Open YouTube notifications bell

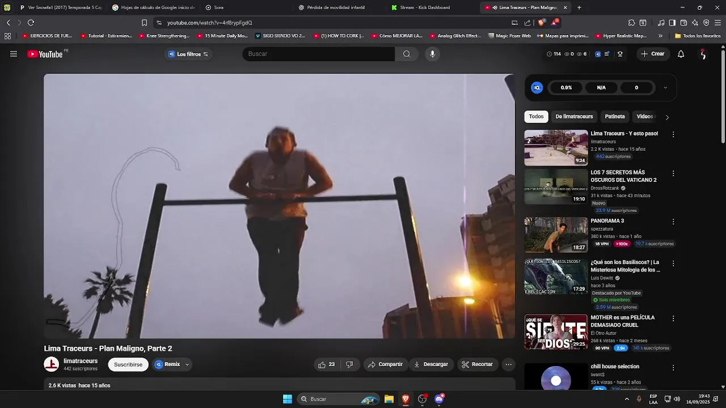(681, 54)
